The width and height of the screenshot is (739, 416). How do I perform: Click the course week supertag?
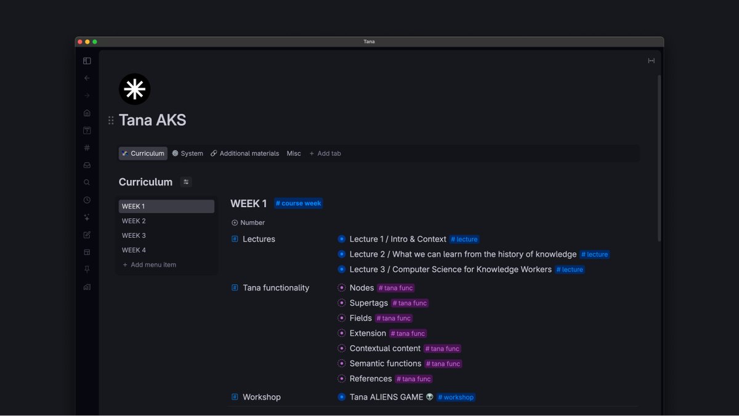[298, 203]
